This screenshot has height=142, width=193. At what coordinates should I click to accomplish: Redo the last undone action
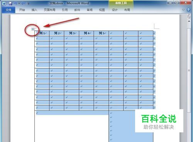[23, 3]
